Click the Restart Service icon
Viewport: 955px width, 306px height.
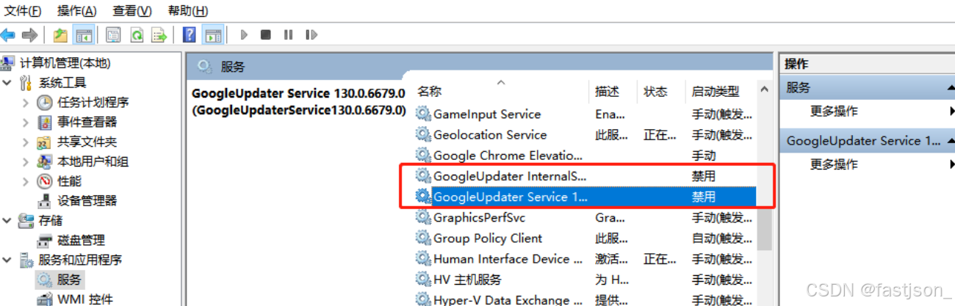click(311, 34)
